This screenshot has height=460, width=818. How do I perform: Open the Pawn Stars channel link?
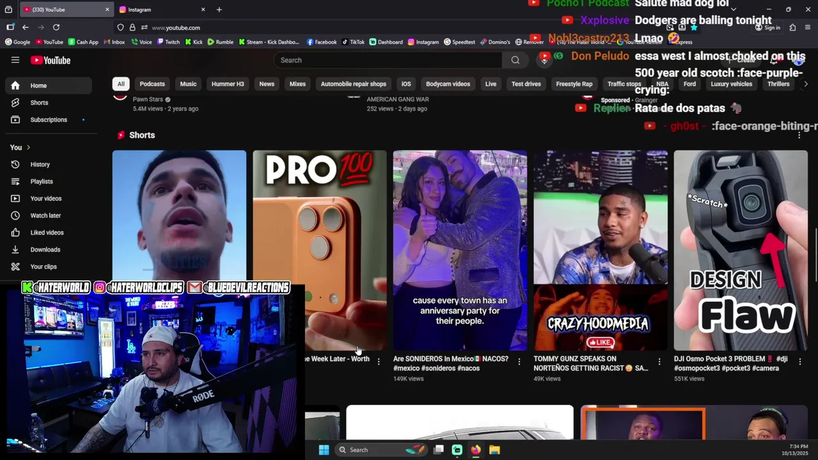tap(148, 100)
